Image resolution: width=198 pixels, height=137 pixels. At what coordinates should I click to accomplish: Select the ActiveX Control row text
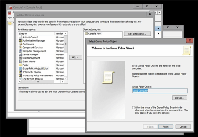[30, 37]
